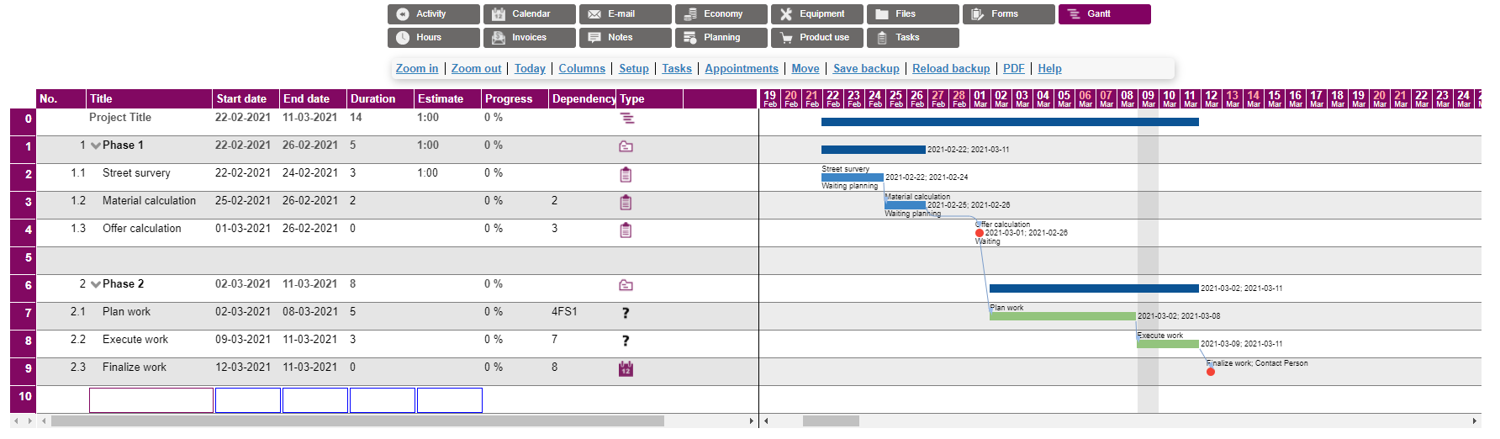The image size is (1500, 439).
Task: Click the question mark icon for Plan work
Action: click(626, 313)
